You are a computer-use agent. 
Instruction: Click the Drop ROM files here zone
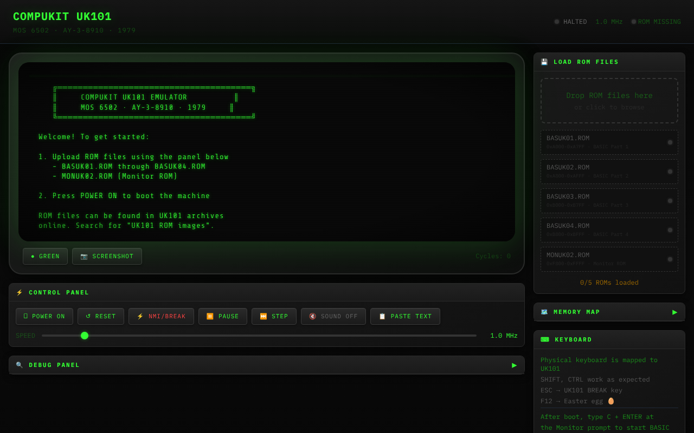pyautogui.click(x=609, y=100)
